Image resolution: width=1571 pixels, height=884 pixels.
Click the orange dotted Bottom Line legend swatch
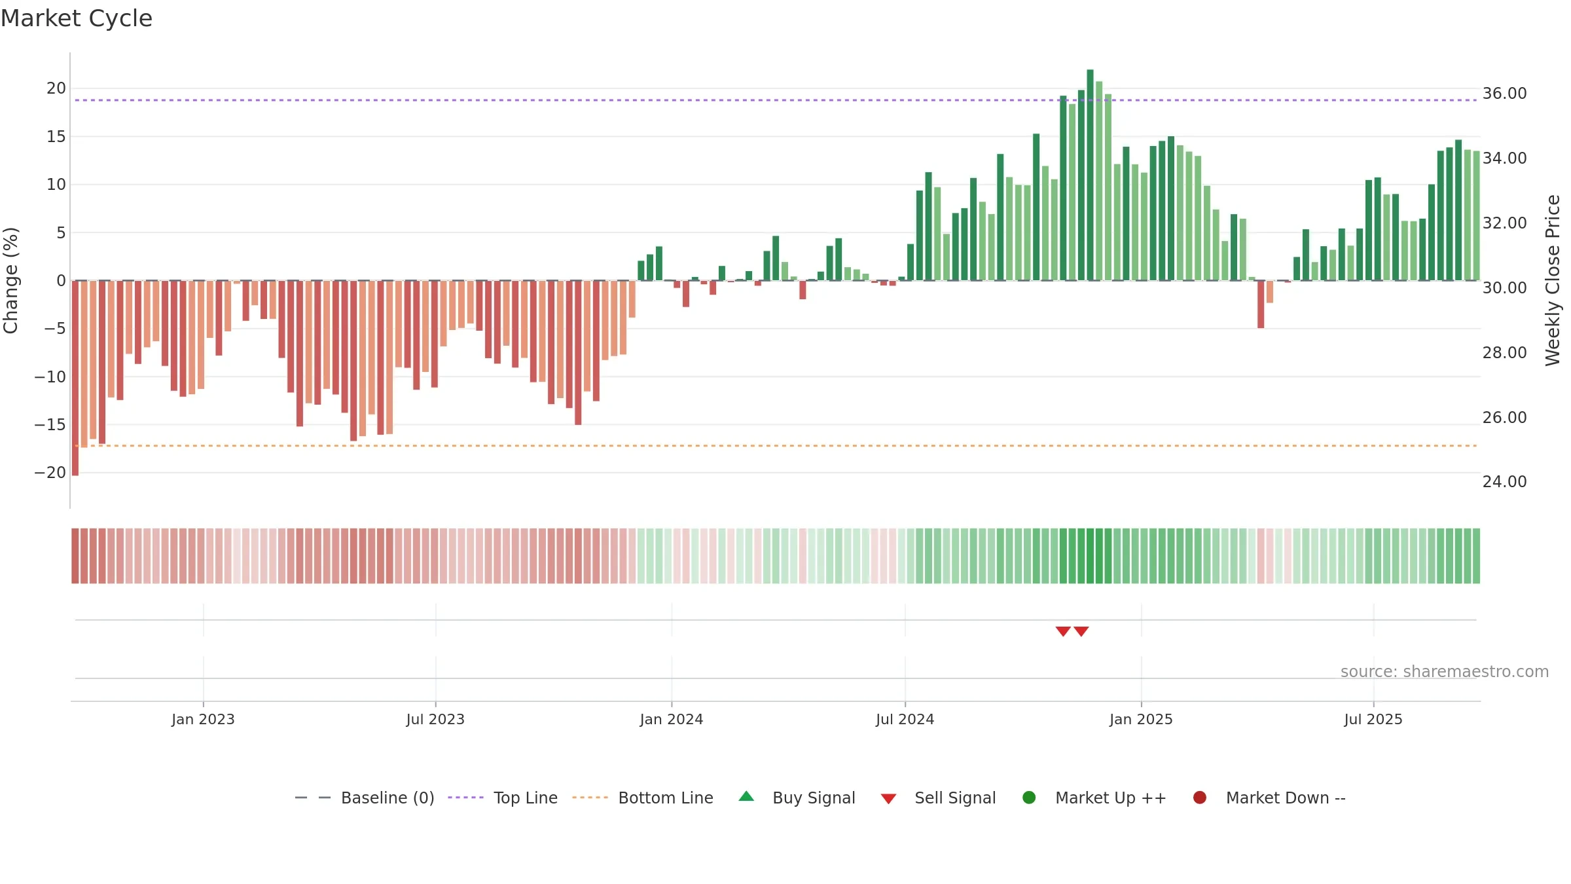click(x=590, y=798)
